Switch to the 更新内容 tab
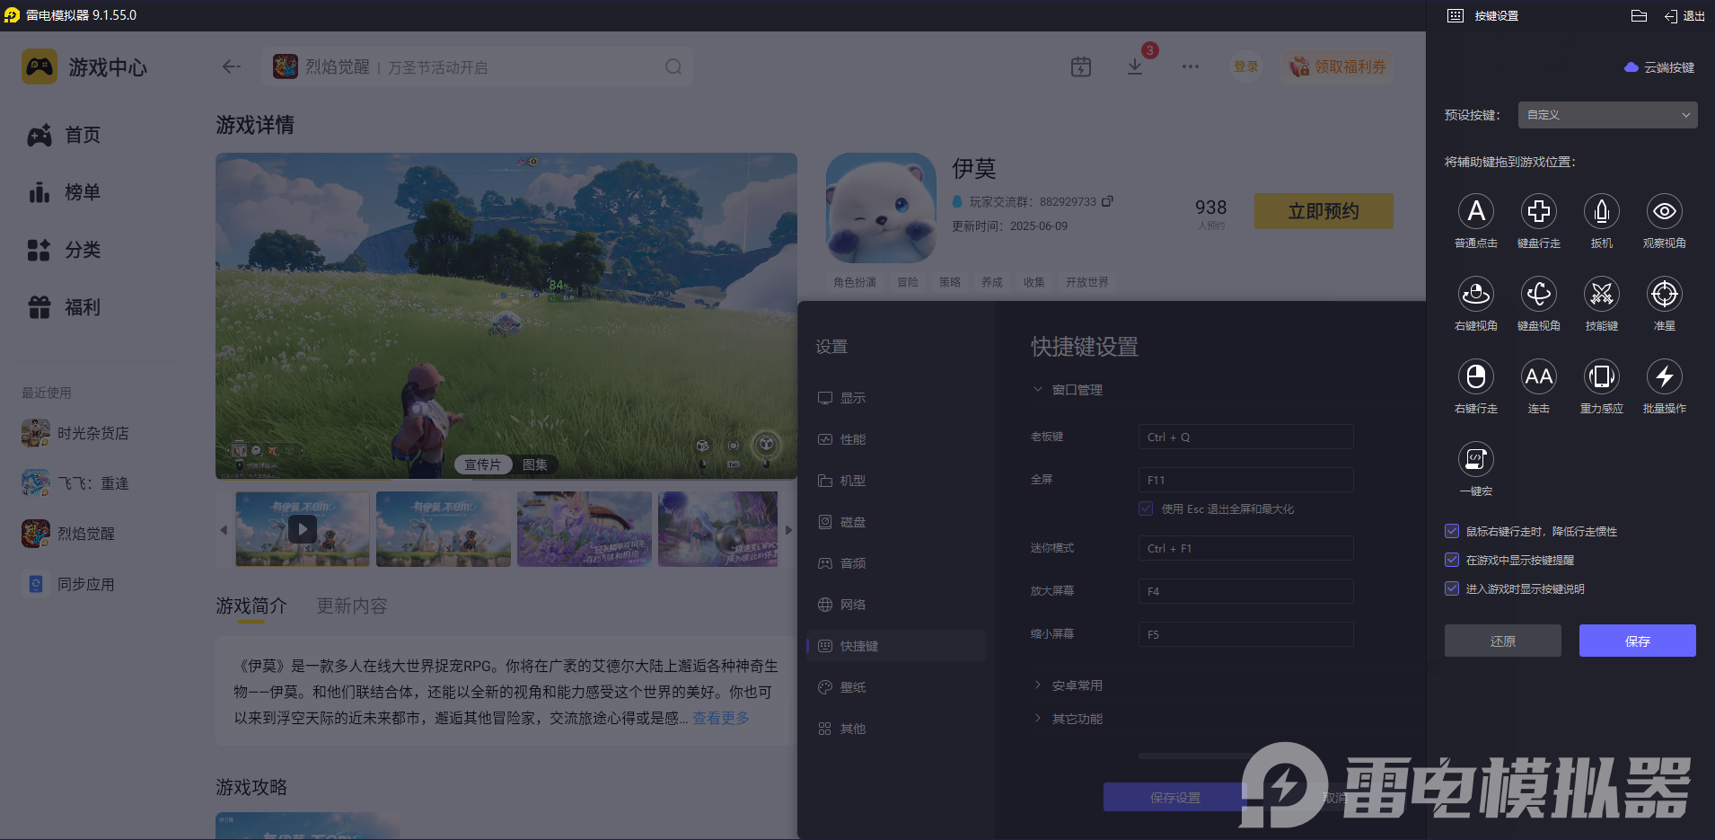Screen dimensions: 1715x840 (351, 606)
